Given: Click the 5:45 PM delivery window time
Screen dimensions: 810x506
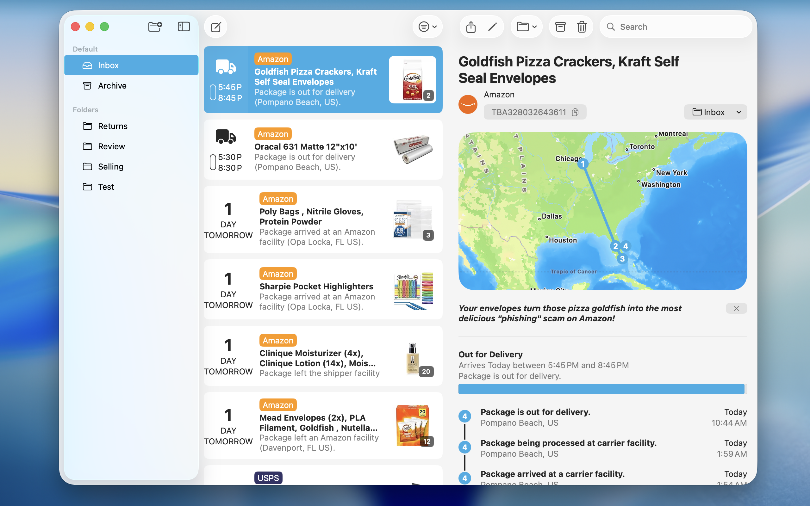Looking at the screenshot, I should [230, 87].
